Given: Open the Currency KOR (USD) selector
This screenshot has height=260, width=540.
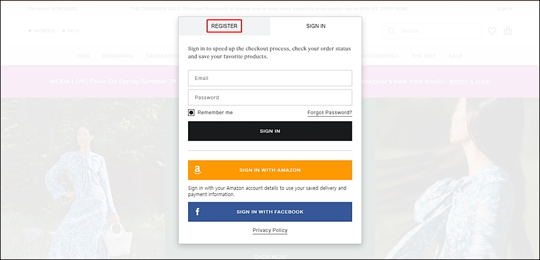Looking at the screenshot, I should (52, 9).
